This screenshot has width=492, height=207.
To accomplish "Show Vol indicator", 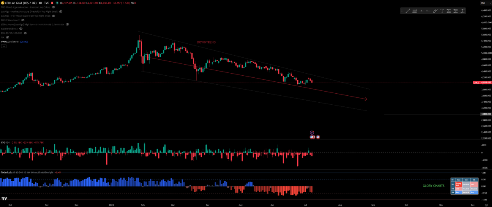I will (x=7, y=37).
